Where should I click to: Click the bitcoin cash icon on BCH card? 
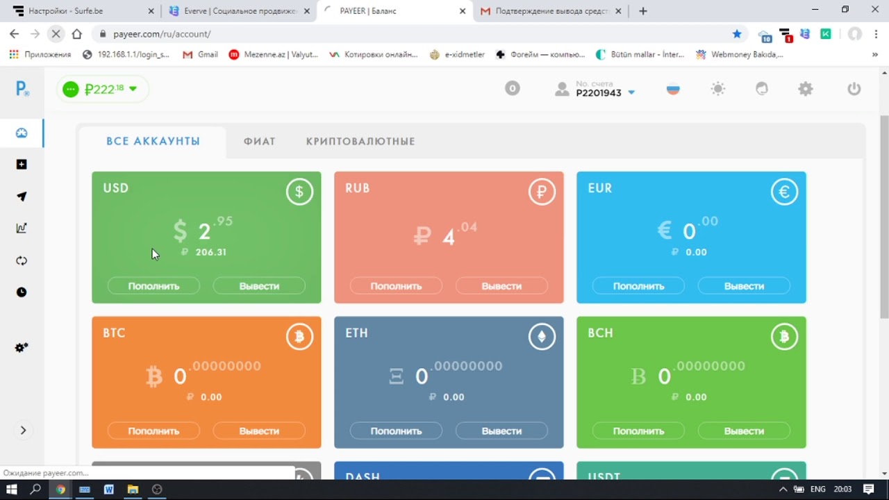(x=784, y=337)
